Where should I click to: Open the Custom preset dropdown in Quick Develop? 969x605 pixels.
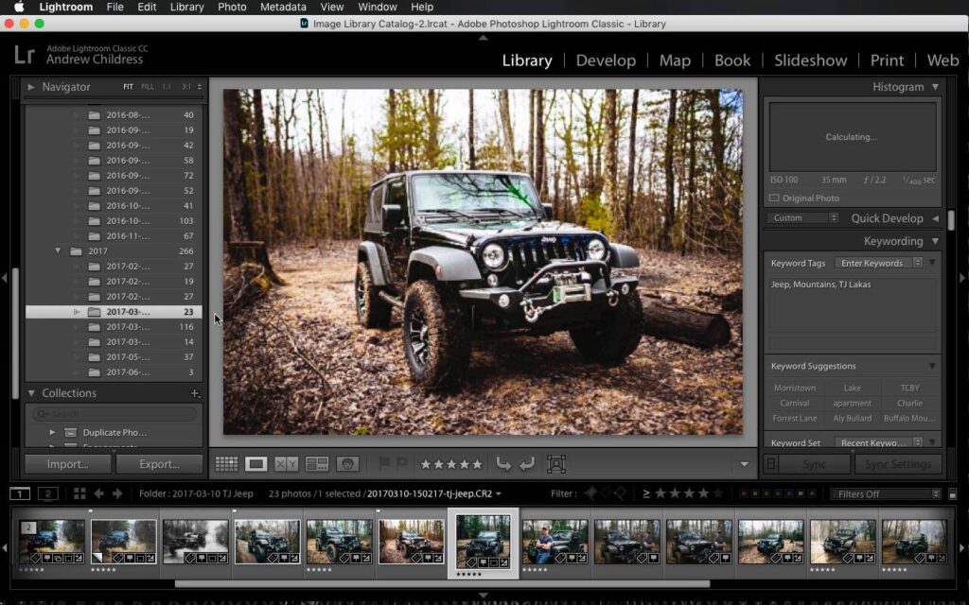click(x=801, y=218)
